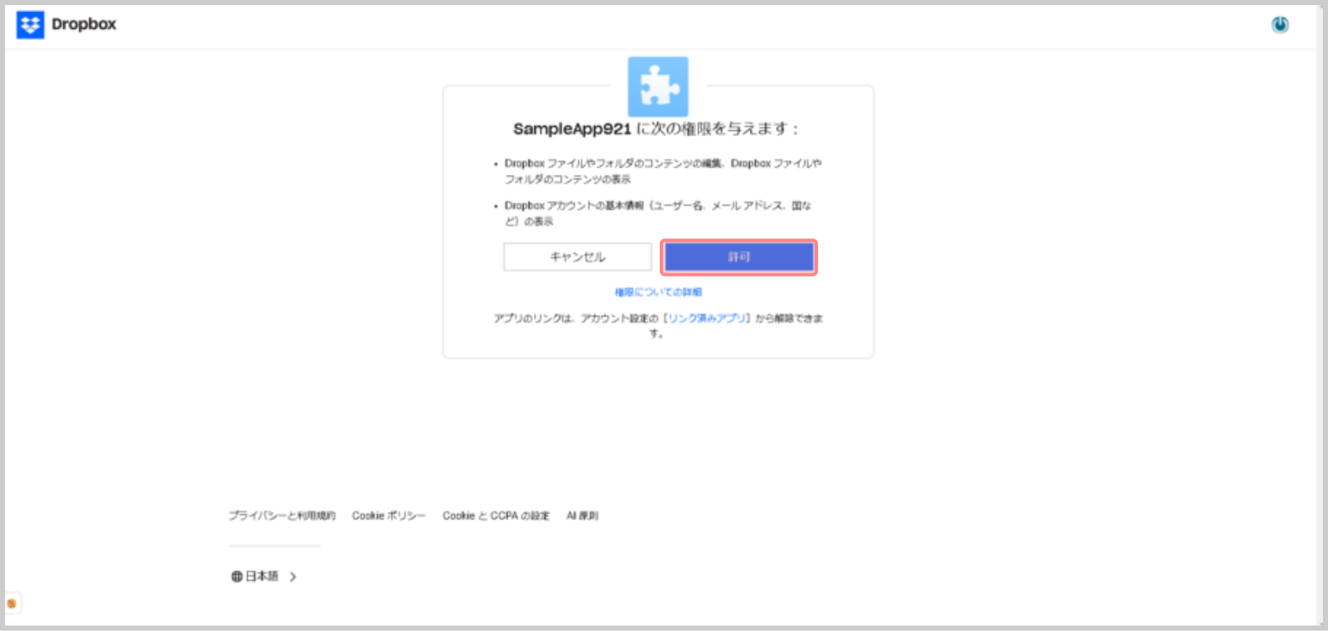Open the 権限についての詳細 link
This screenshot has width=1328, height=631.
click(658, 292)
